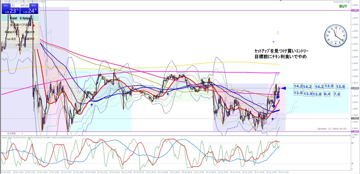Add a new tab with the plus sign
360x174 pixels.
pos(22,133)
